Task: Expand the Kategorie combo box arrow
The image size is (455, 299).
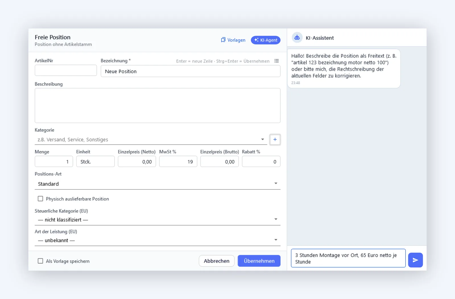Action: tap(262, 139)
